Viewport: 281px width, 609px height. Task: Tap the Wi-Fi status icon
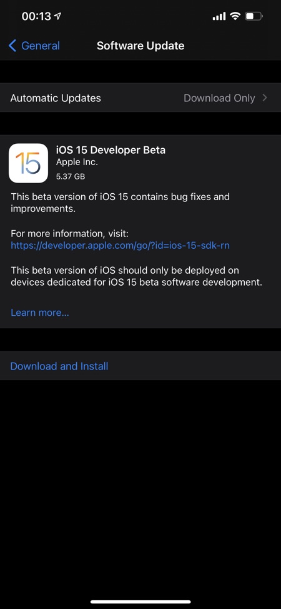(235, 16)
